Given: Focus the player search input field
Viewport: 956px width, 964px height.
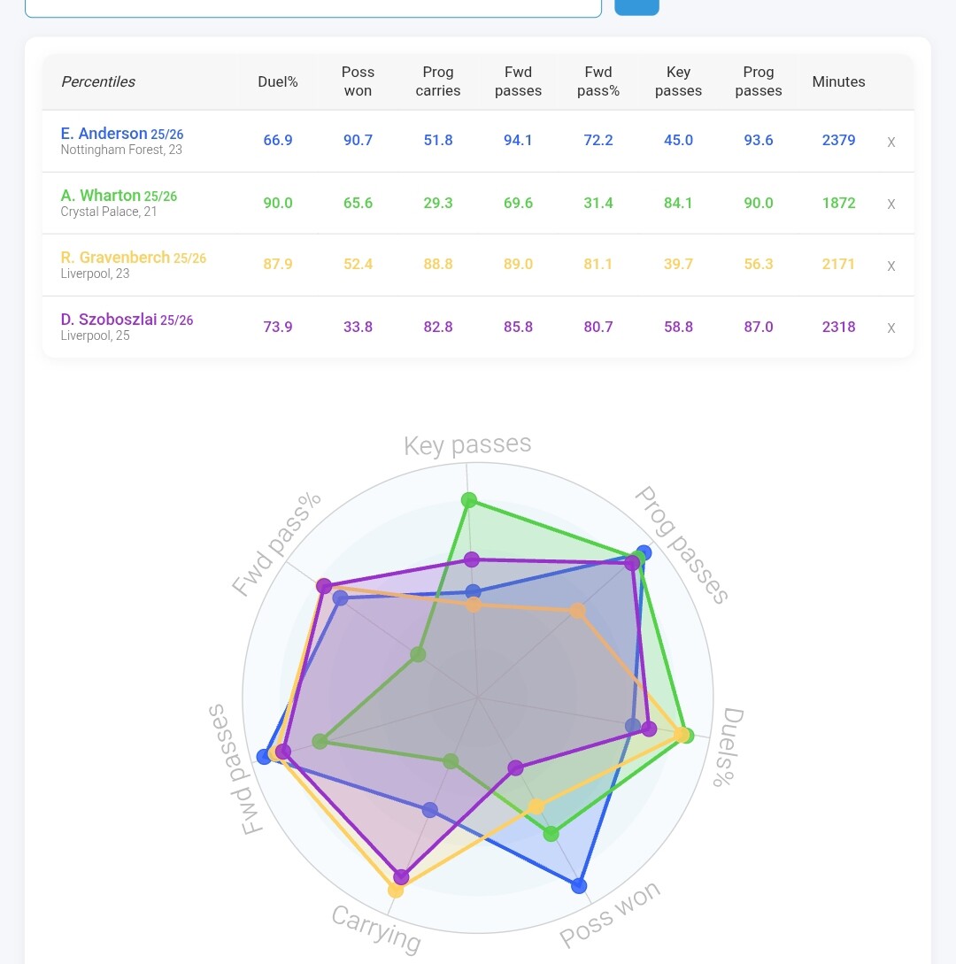Looking at the screenshot, I should [312, 7].
